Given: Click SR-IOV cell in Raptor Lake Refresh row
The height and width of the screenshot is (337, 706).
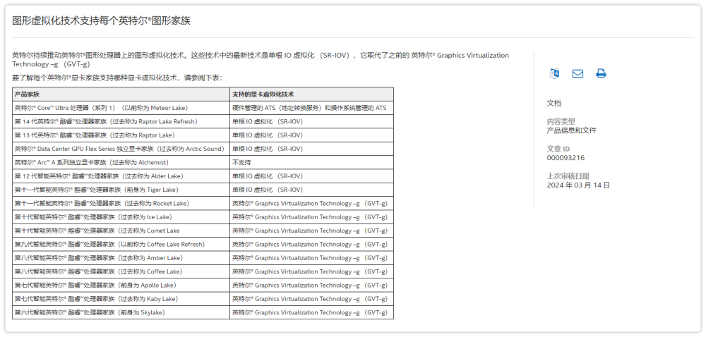Looking at the screenshot, I should pyautogui.click(x=311, y=122).
